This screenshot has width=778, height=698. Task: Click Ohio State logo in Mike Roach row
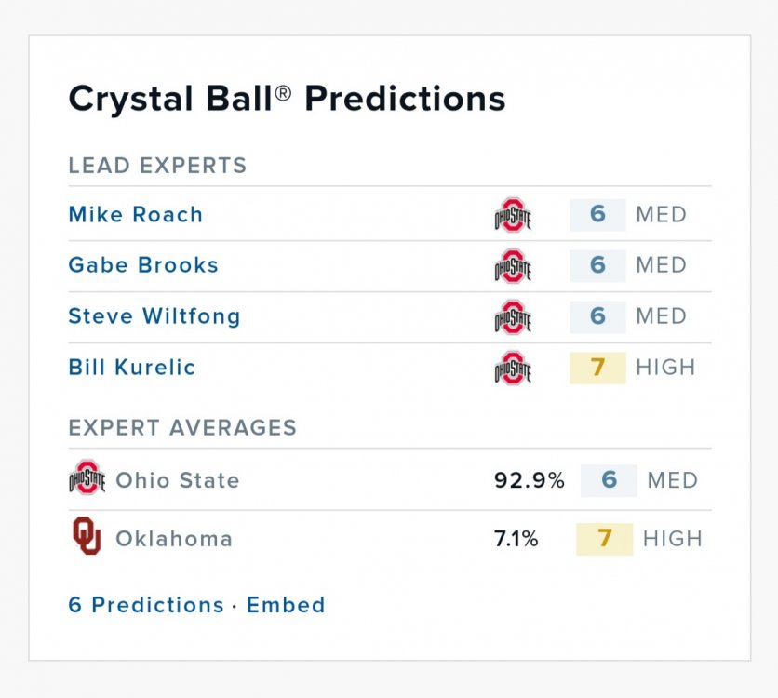point(513,215)
